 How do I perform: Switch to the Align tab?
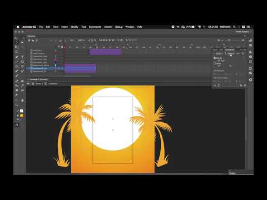[x=215, y=50]
